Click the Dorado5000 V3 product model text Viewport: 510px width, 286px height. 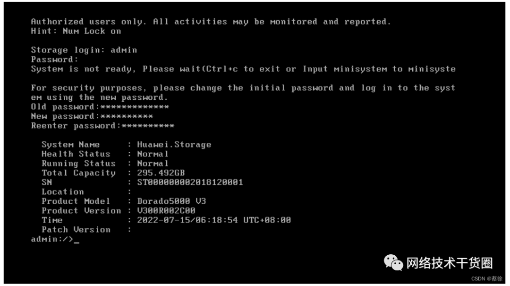(x=171, y=201)
